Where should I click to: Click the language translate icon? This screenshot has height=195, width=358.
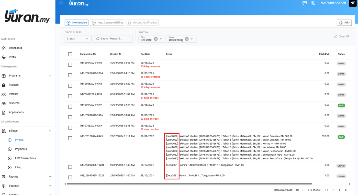[313, 3]
